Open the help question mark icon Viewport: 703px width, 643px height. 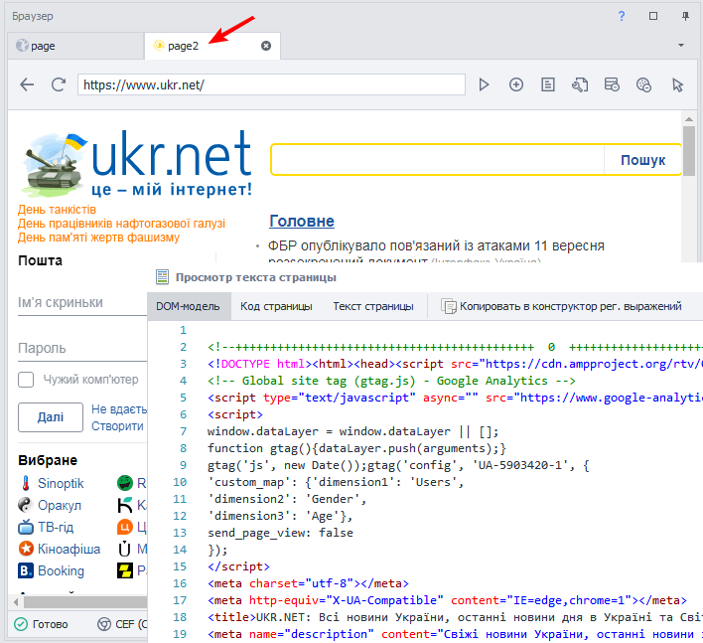click(622, 16)
